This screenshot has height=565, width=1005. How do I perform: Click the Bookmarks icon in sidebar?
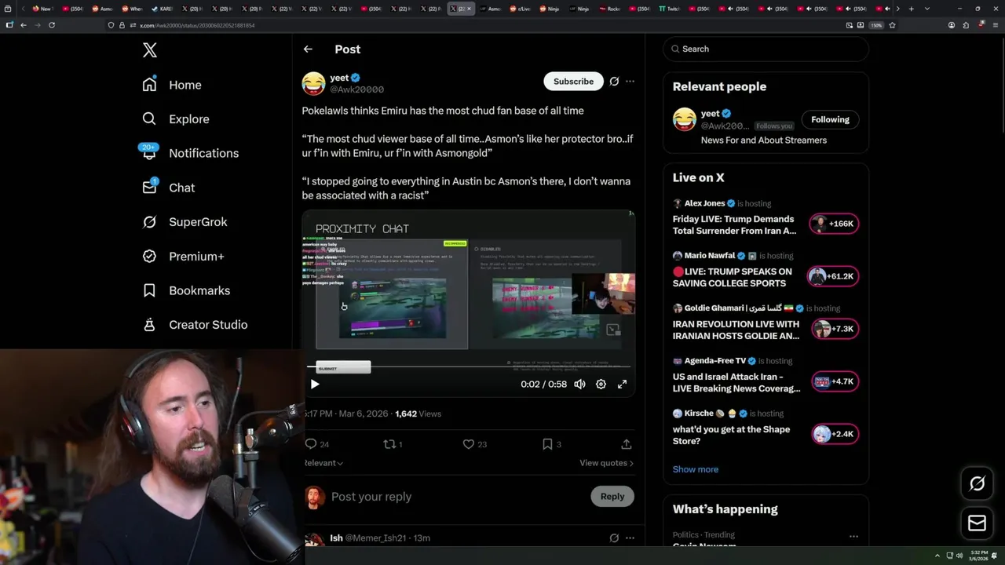point(149,290)
